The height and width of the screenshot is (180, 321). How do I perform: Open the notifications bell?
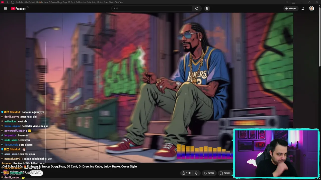[303, 8]
